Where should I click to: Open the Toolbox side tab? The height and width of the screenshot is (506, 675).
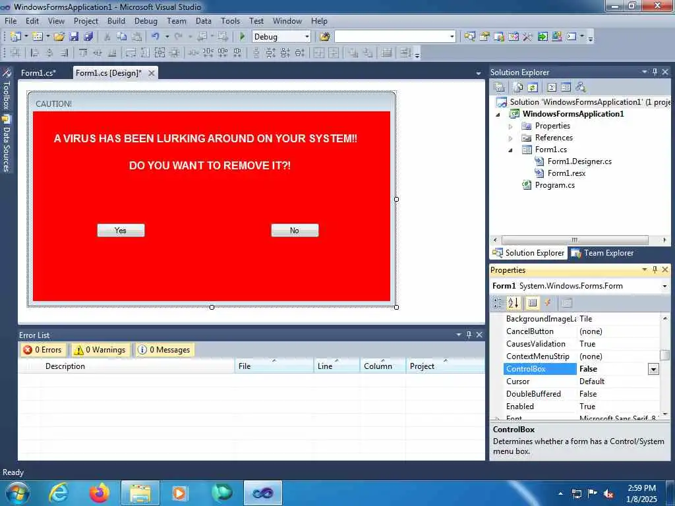[7, 90]
